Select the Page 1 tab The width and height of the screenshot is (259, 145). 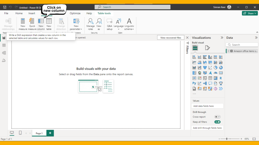click(x=39, y=133)
